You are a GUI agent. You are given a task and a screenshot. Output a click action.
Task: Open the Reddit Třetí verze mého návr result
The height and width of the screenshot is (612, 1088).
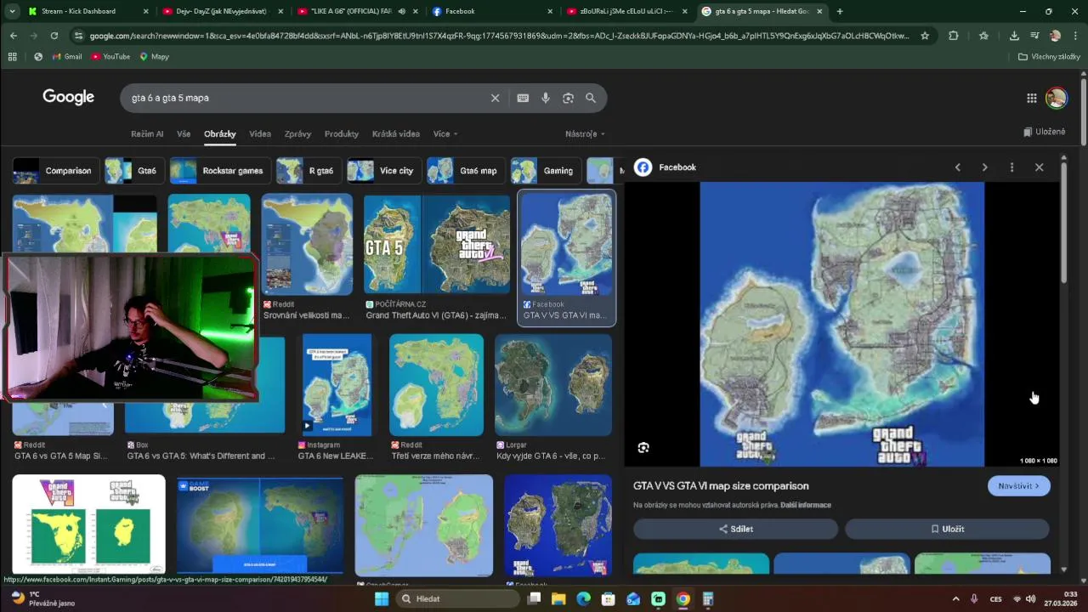[436, 384]
